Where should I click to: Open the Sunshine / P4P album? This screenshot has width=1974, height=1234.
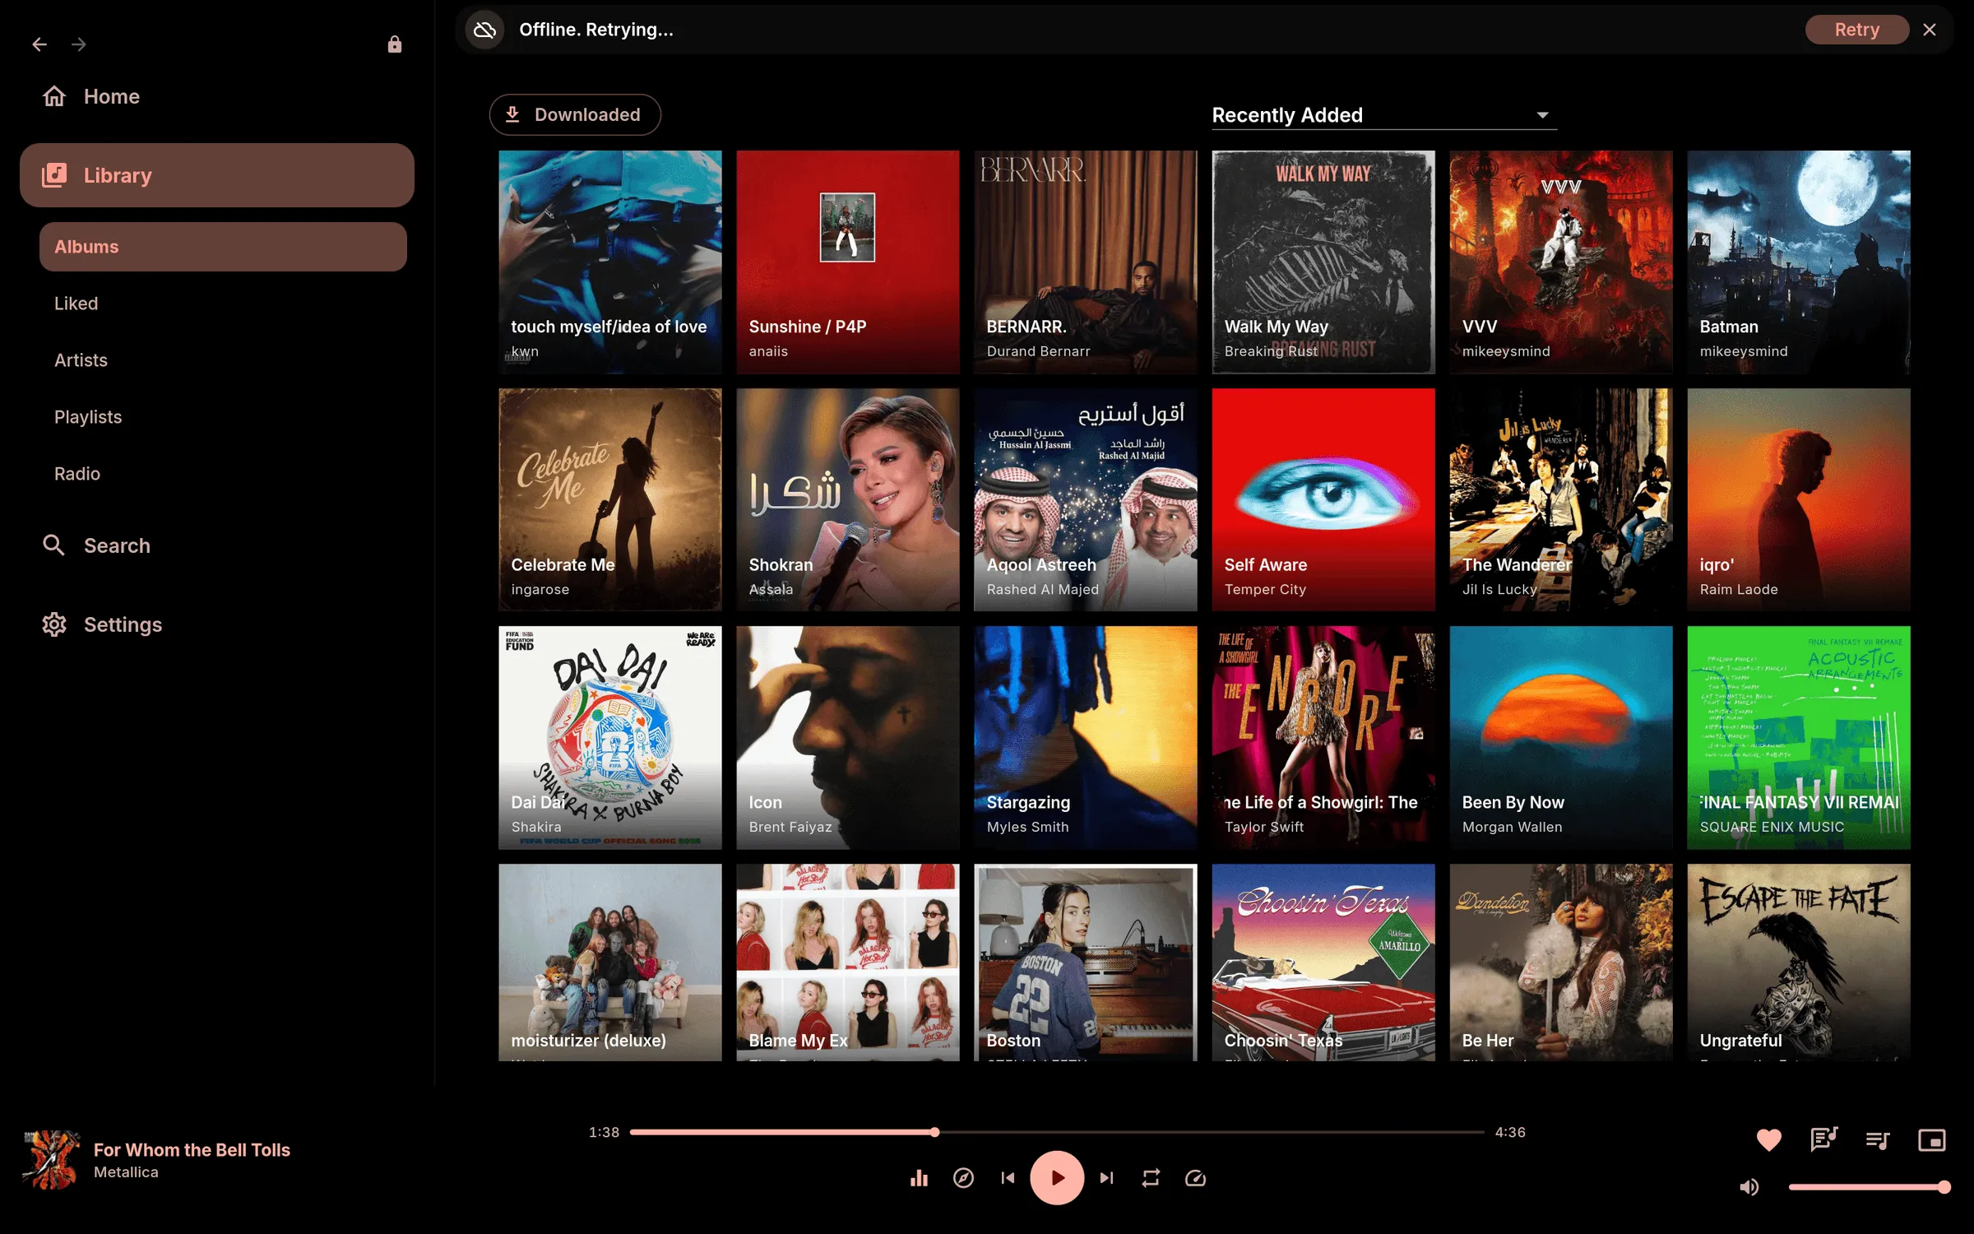click(x=848, y=262)
